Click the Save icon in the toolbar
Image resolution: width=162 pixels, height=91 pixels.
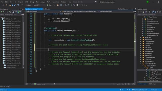pos(12,5)
